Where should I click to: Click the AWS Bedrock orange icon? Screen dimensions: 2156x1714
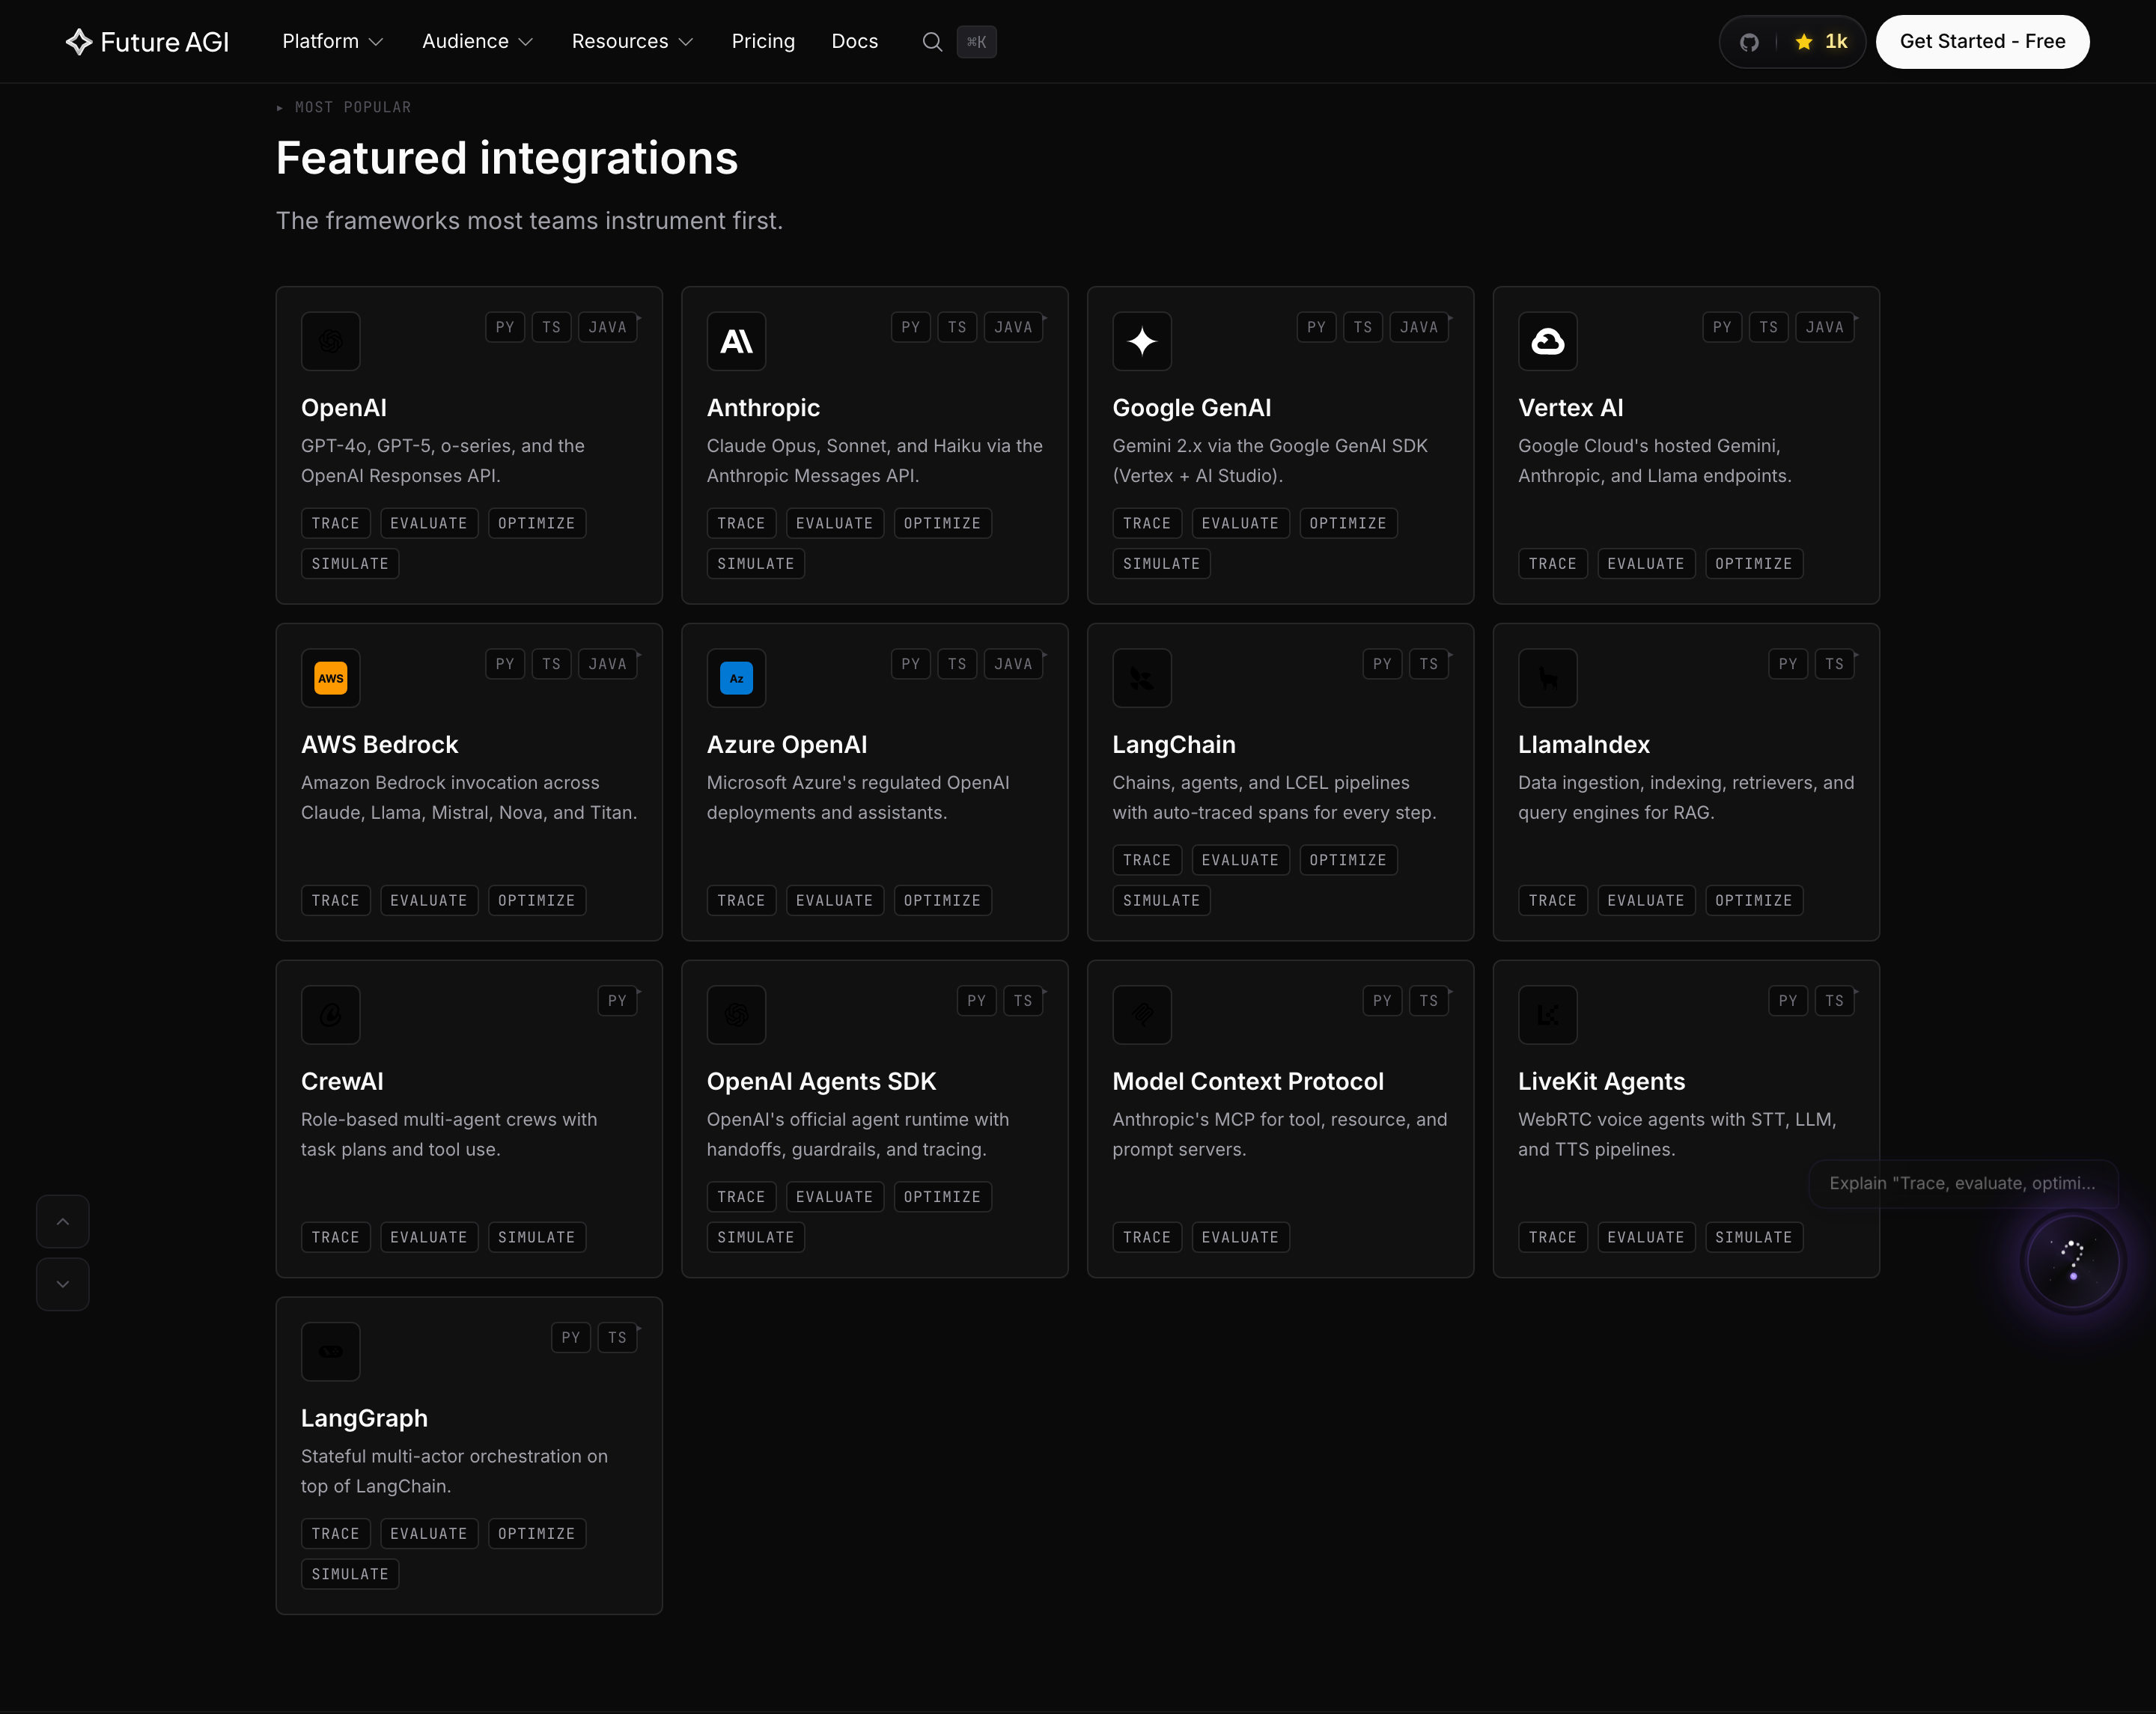pos(331,678)
